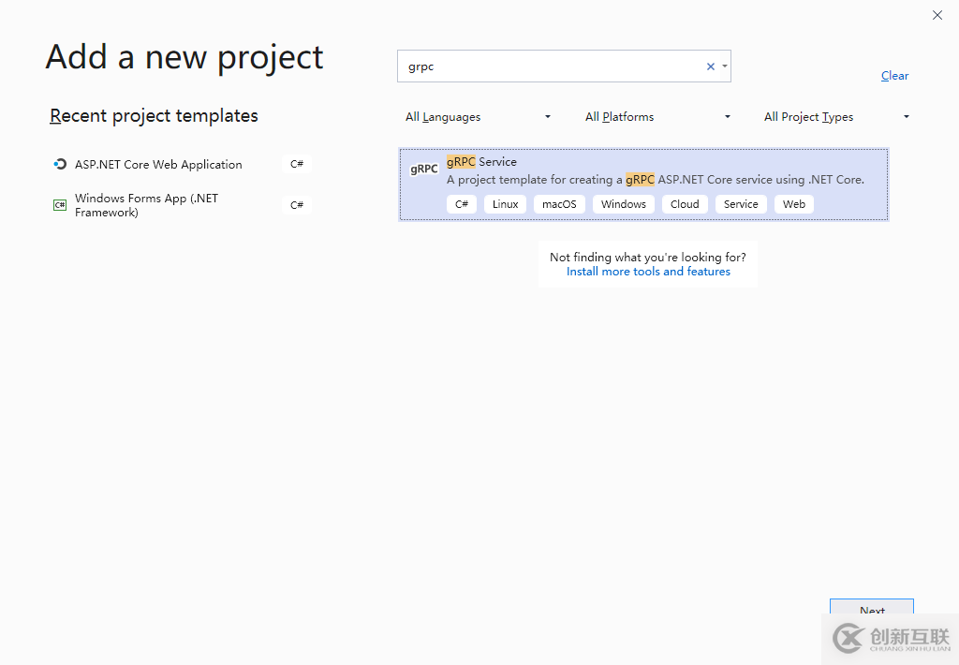Click the Windows Forms App icon
This screenshot has width=959, height=665.
(x=60, y=205)
